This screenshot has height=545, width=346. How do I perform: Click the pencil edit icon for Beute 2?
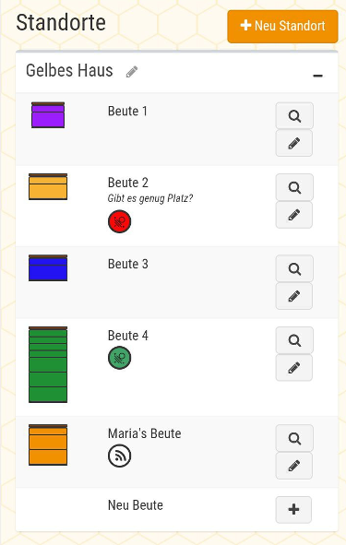coord(294,215)
